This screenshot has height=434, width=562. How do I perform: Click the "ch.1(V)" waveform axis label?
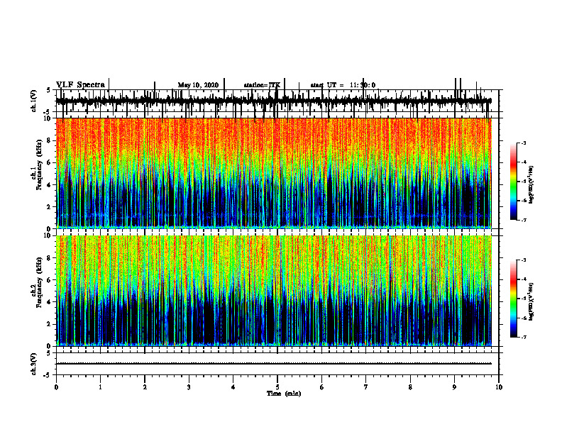tap(34, 101)
